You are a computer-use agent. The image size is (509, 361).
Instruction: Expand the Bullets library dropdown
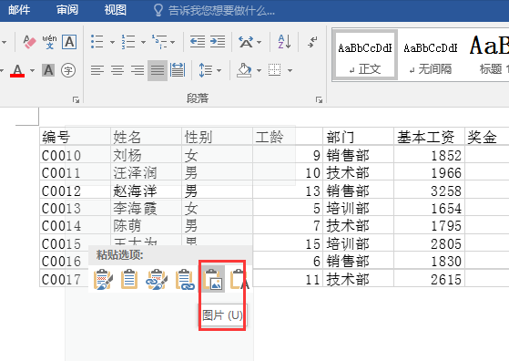point(112,42)
